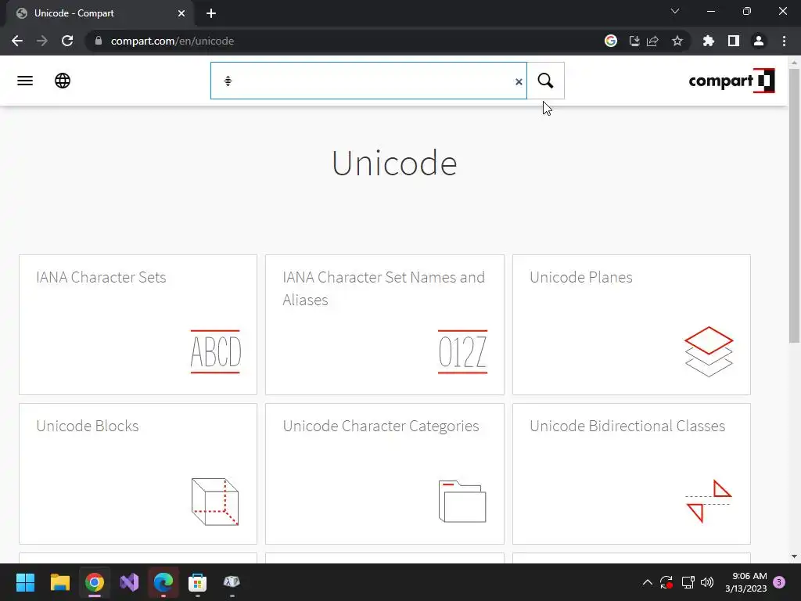The width and height of the screenshot is (801, 601).
Task: Open Microsoft Store from taskbar
Action: click(198, 582)
